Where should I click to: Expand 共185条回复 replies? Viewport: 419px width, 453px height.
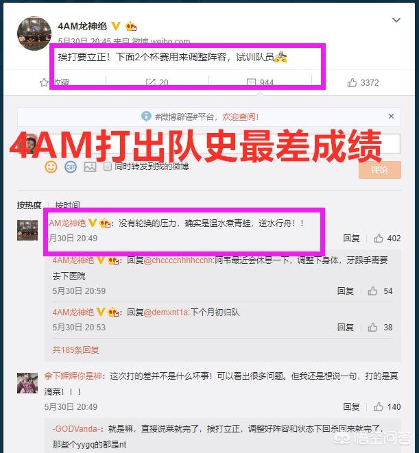75,350
